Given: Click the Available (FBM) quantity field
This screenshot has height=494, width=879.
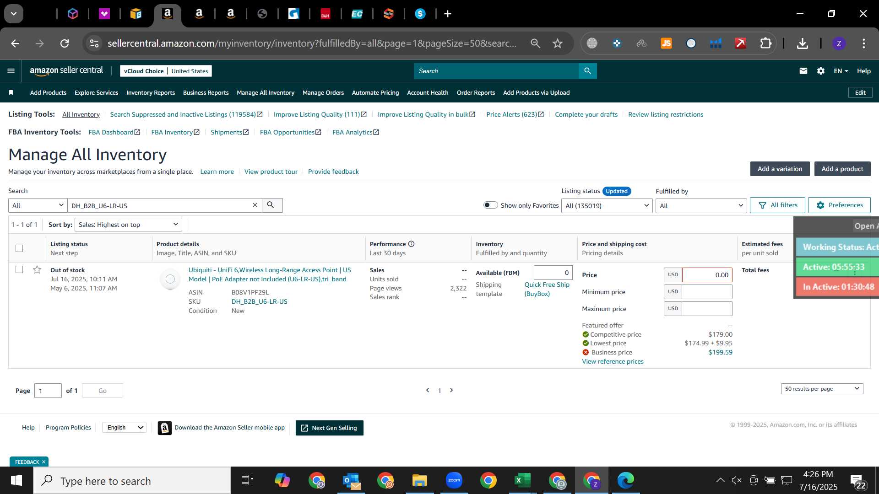Looking at the screenshot, I should pyautogui.click(x=553, y=273).
